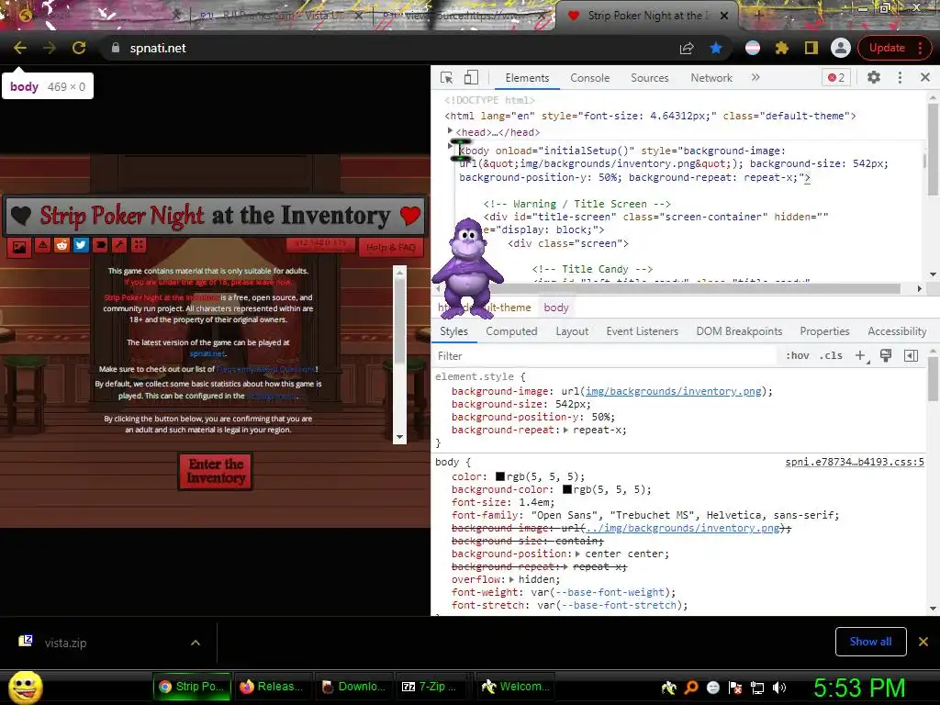
Task: Expand the head element node
Action: [450, 130]
